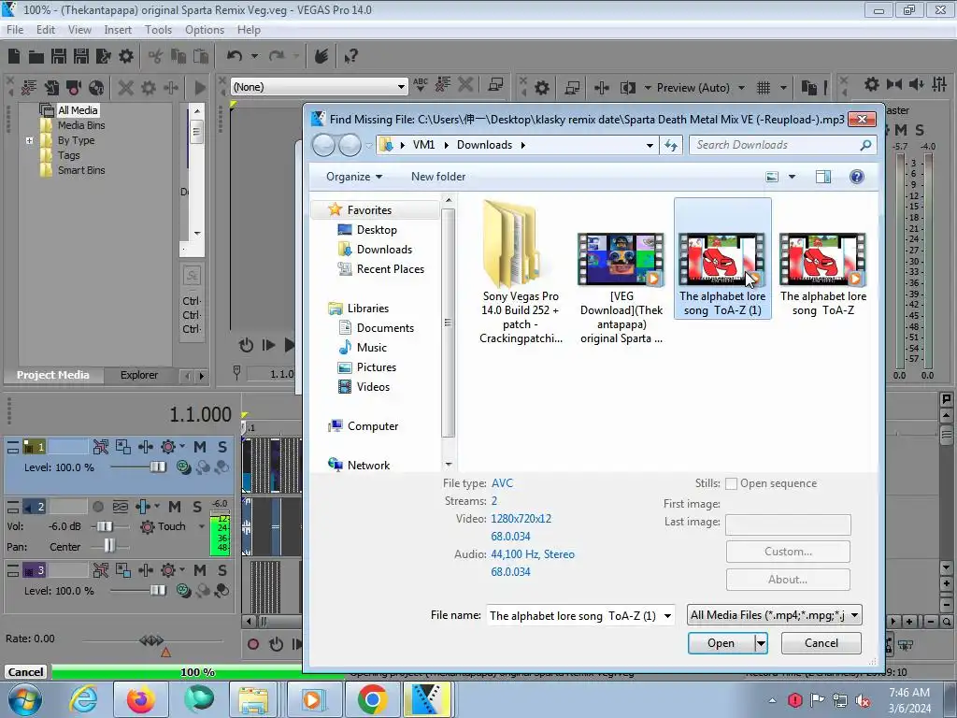The image size is (957, 718).
Task: Open Firefox from the taskbar
Action: click(141, 699)
